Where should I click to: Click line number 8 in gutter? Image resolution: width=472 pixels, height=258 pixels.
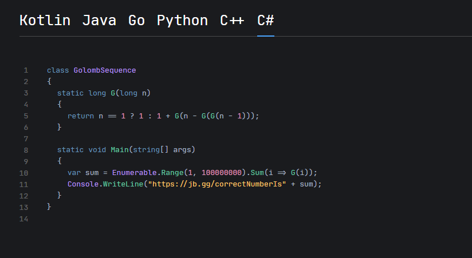(26, 150)
